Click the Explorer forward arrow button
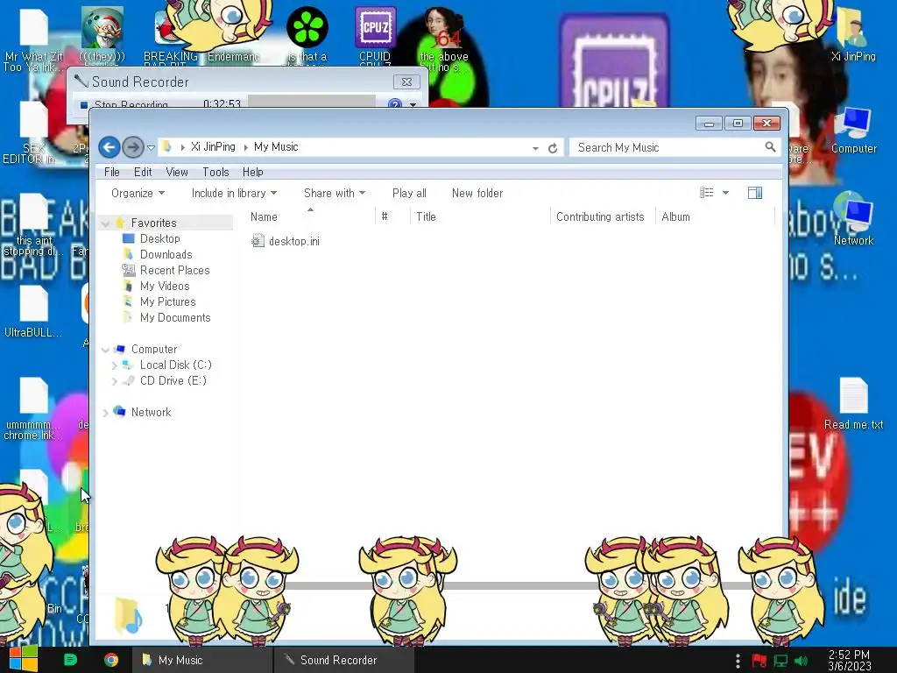 tap(133, 147)
